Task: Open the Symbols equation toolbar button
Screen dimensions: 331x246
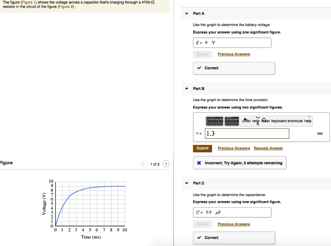Action: coord(232,121)
